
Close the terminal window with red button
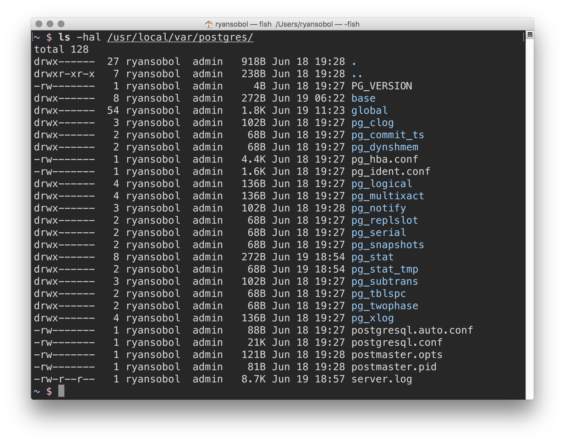(x=39, y=24)
